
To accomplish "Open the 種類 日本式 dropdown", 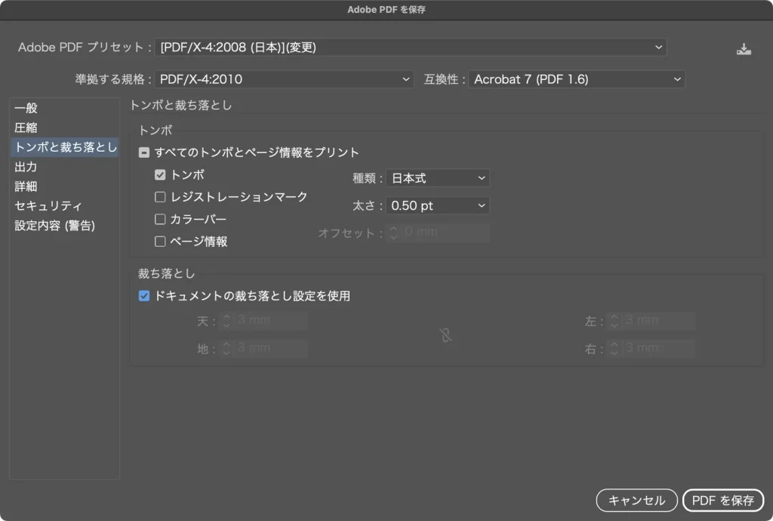I will (x=438, y=178).
